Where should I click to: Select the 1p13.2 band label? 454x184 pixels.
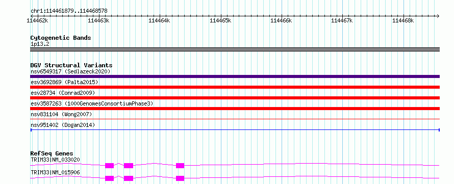(40, 44)
